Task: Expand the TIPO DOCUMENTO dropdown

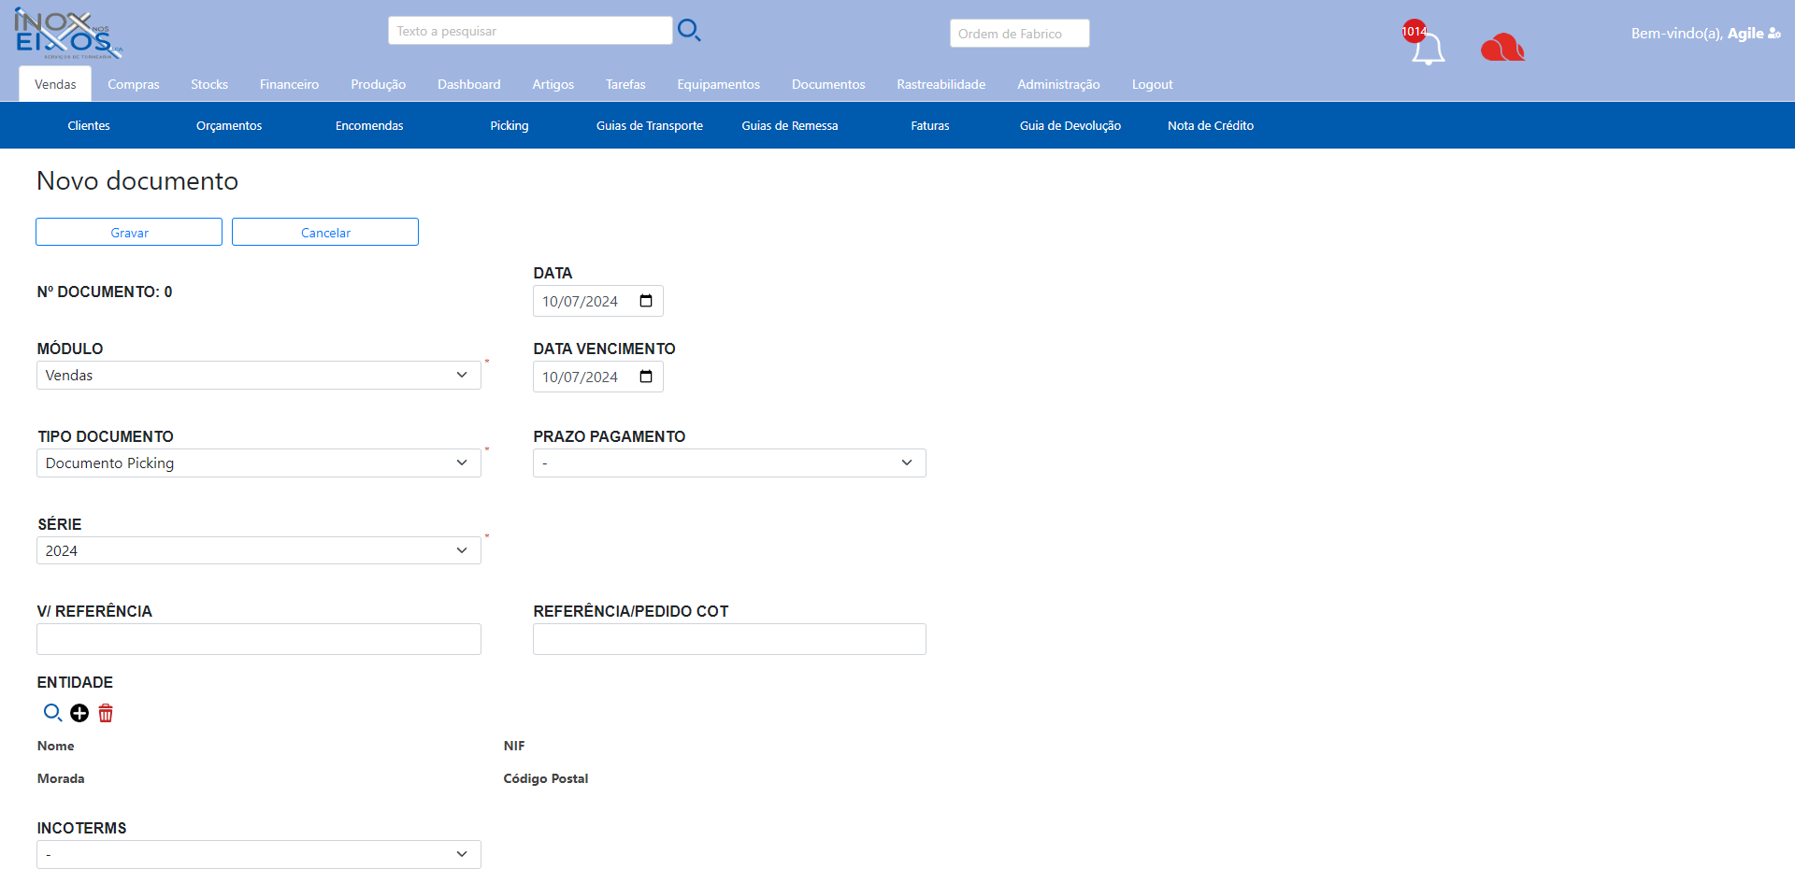Action: click(259, 463)
